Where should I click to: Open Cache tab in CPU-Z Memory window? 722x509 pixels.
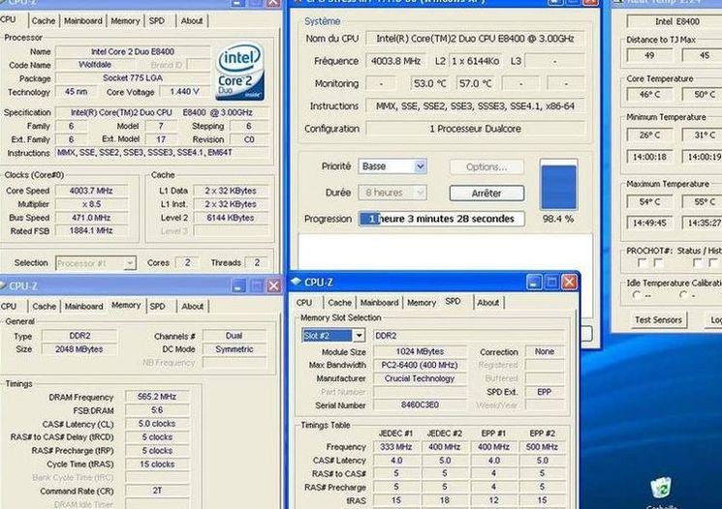click(45, 306)
